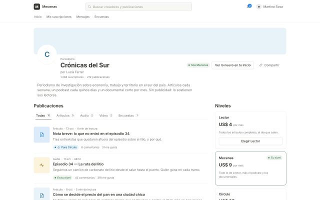Screen dimensions: 320x200
Task: Click the Para Círculo badge
Action: 65,147
